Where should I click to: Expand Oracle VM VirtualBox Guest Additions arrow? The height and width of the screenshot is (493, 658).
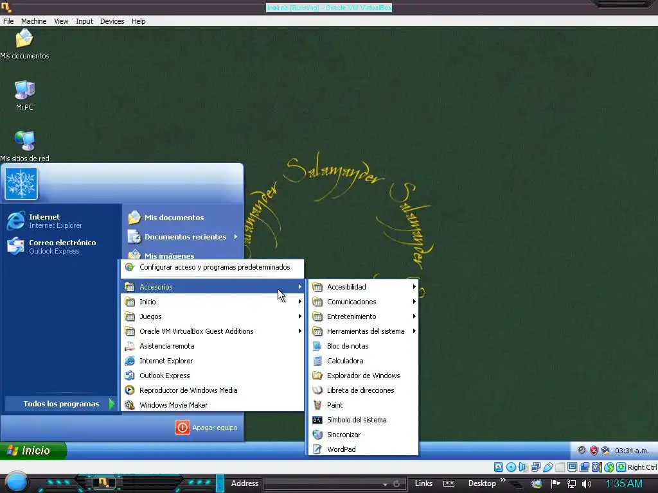click(299, 331)
